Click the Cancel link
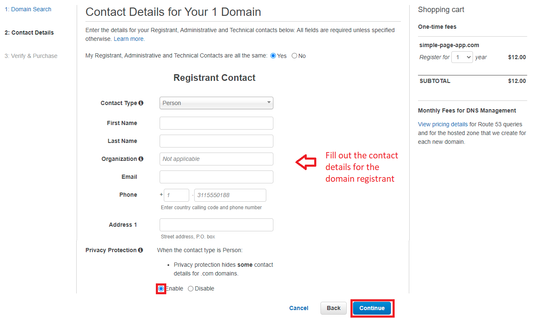This screenshot has height=318, width=533. (x=299, y=308)
